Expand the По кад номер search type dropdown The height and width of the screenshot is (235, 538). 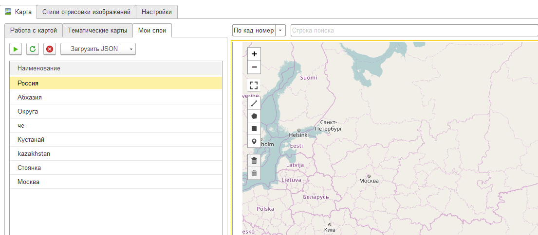tap(280, 31)
